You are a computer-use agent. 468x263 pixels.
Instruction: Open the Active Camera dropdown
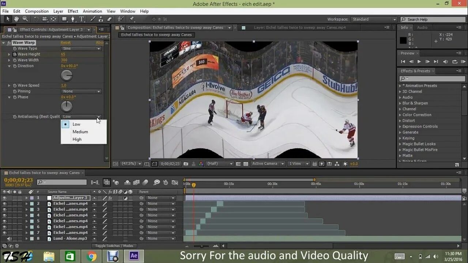click(x=268, y=164)
